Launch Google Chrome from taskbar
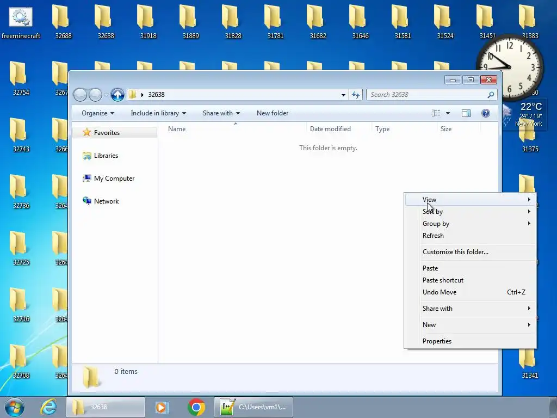The image size is (557, 418). tap(196, 407)
